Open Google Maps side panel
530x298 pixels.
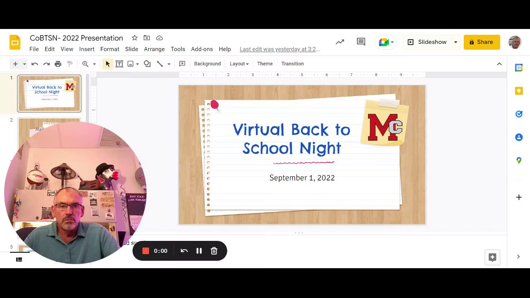[519, 160]
